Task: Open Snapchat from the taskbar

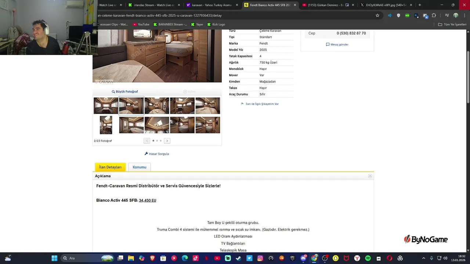Action: pyautogui.click(x=336, y=258)
